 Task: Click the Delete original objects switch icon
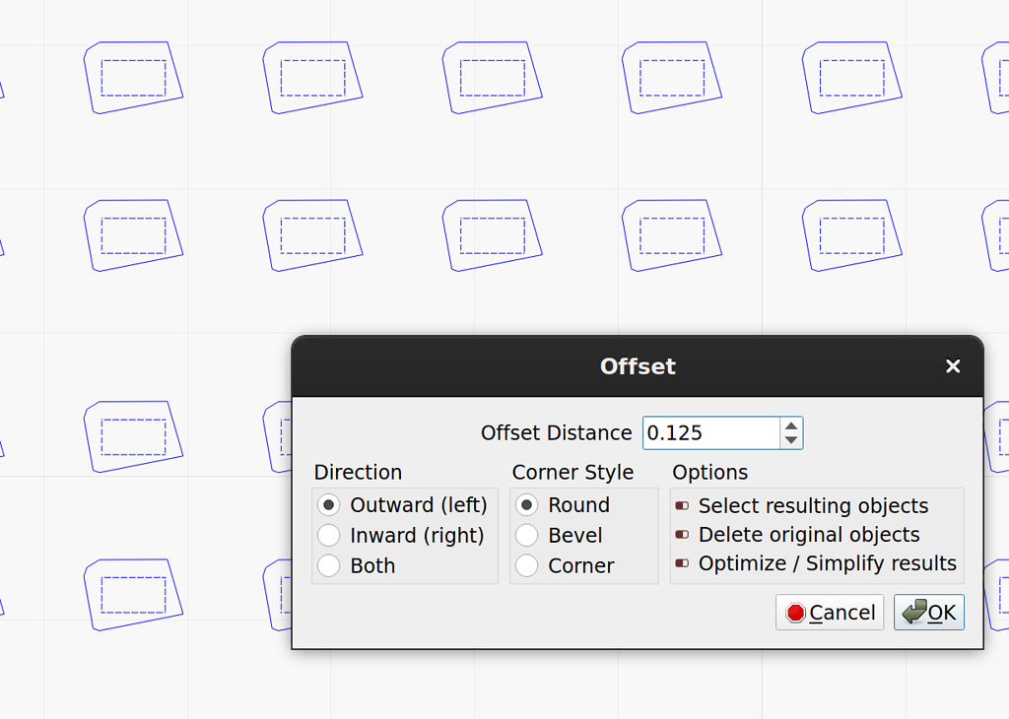(681, 535)
